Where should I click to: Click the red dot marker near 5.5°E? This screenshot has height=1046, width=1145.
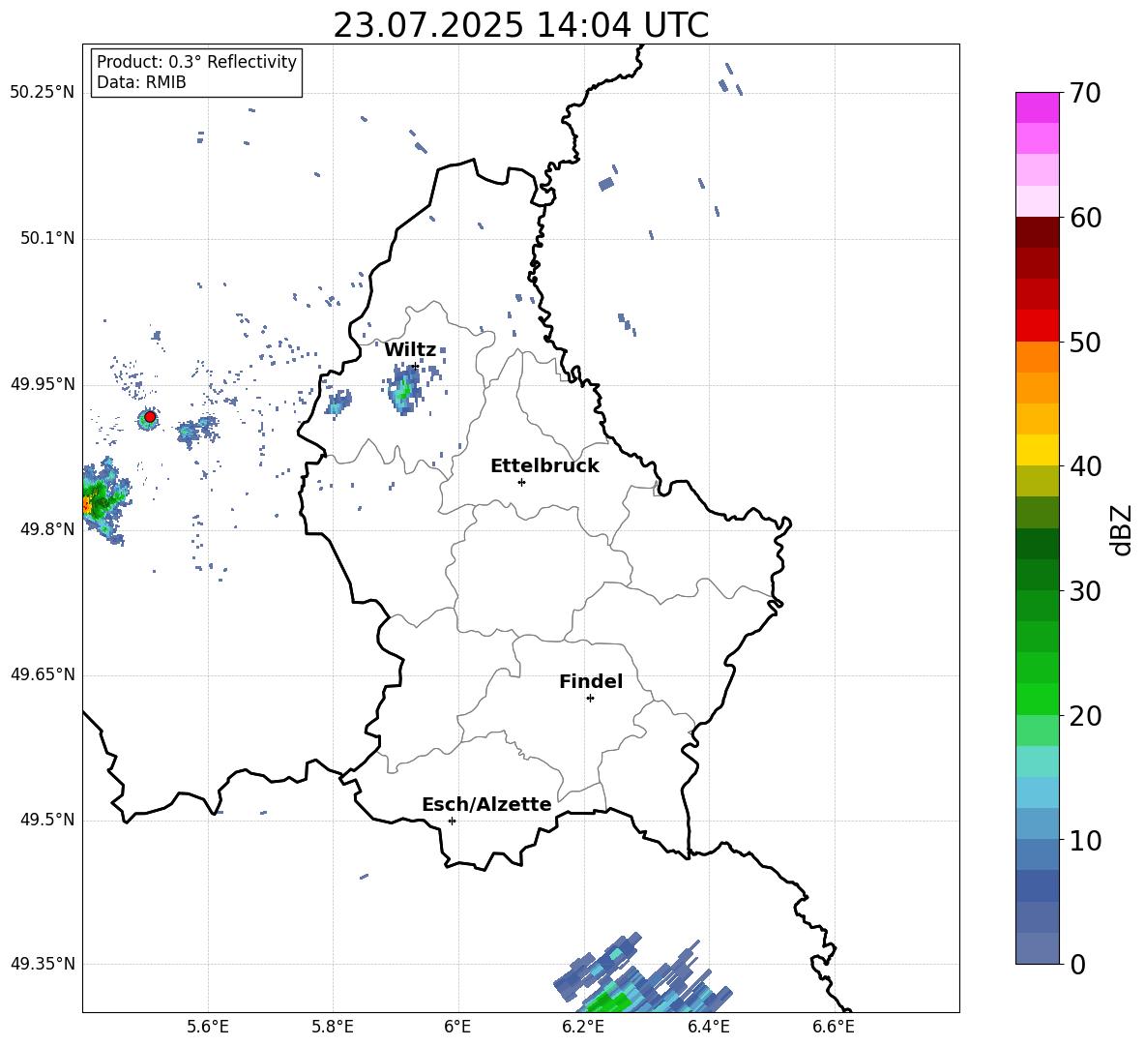150,417
